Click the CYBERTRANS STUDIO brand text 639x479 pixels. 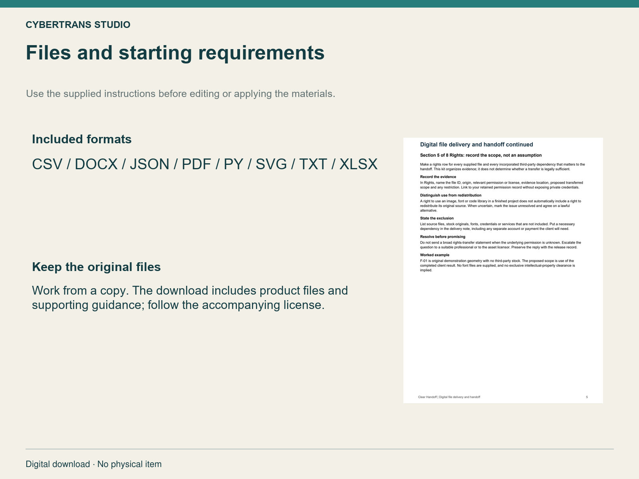78,25
